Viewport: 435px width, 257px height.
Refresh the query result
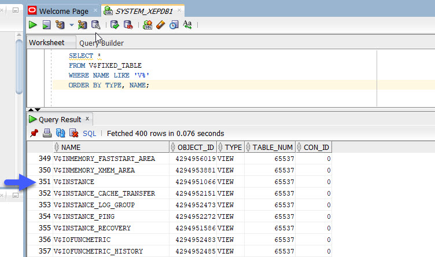[61, 133]
